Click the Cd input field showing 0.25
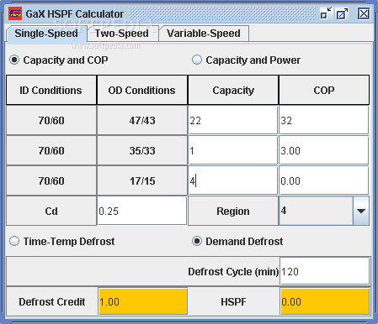 click(142, 211)
